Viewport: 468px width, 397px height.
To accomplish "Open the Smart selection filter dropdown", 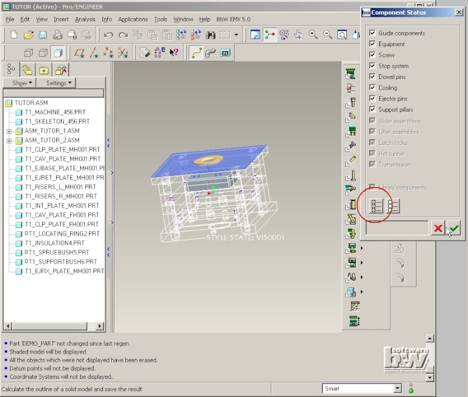I will (398, 388).
